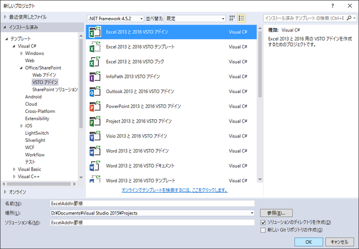The width and height of the screenshot is (359, 249).
Task: Switch to medium icons list view
Action: [x=242, y=18]
